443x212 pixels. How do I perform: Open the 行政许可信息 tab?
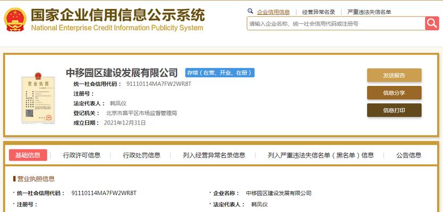point(82,155)
